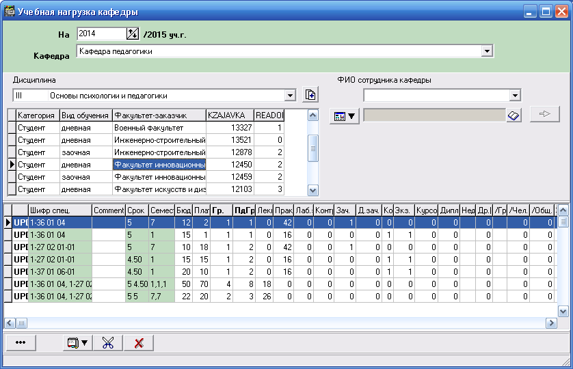Click the grey right arrow button

point(545,115)
